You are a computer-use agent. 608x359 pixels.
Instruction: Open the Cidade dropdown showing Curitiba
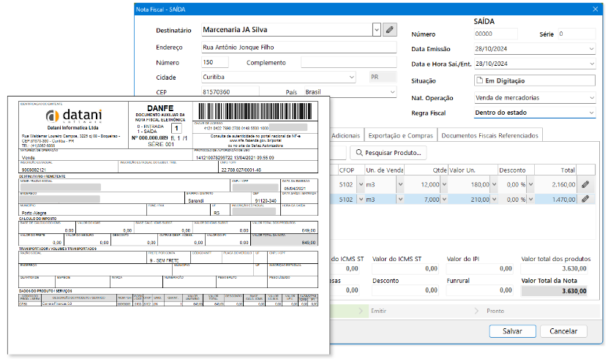coord(352,78)
